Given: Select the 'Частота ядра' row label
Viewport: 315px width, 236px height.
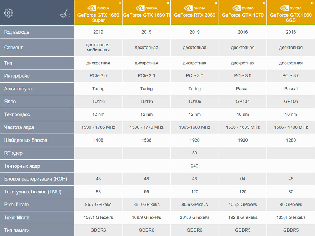Looking at the screenshot, I should click(19, 127).
